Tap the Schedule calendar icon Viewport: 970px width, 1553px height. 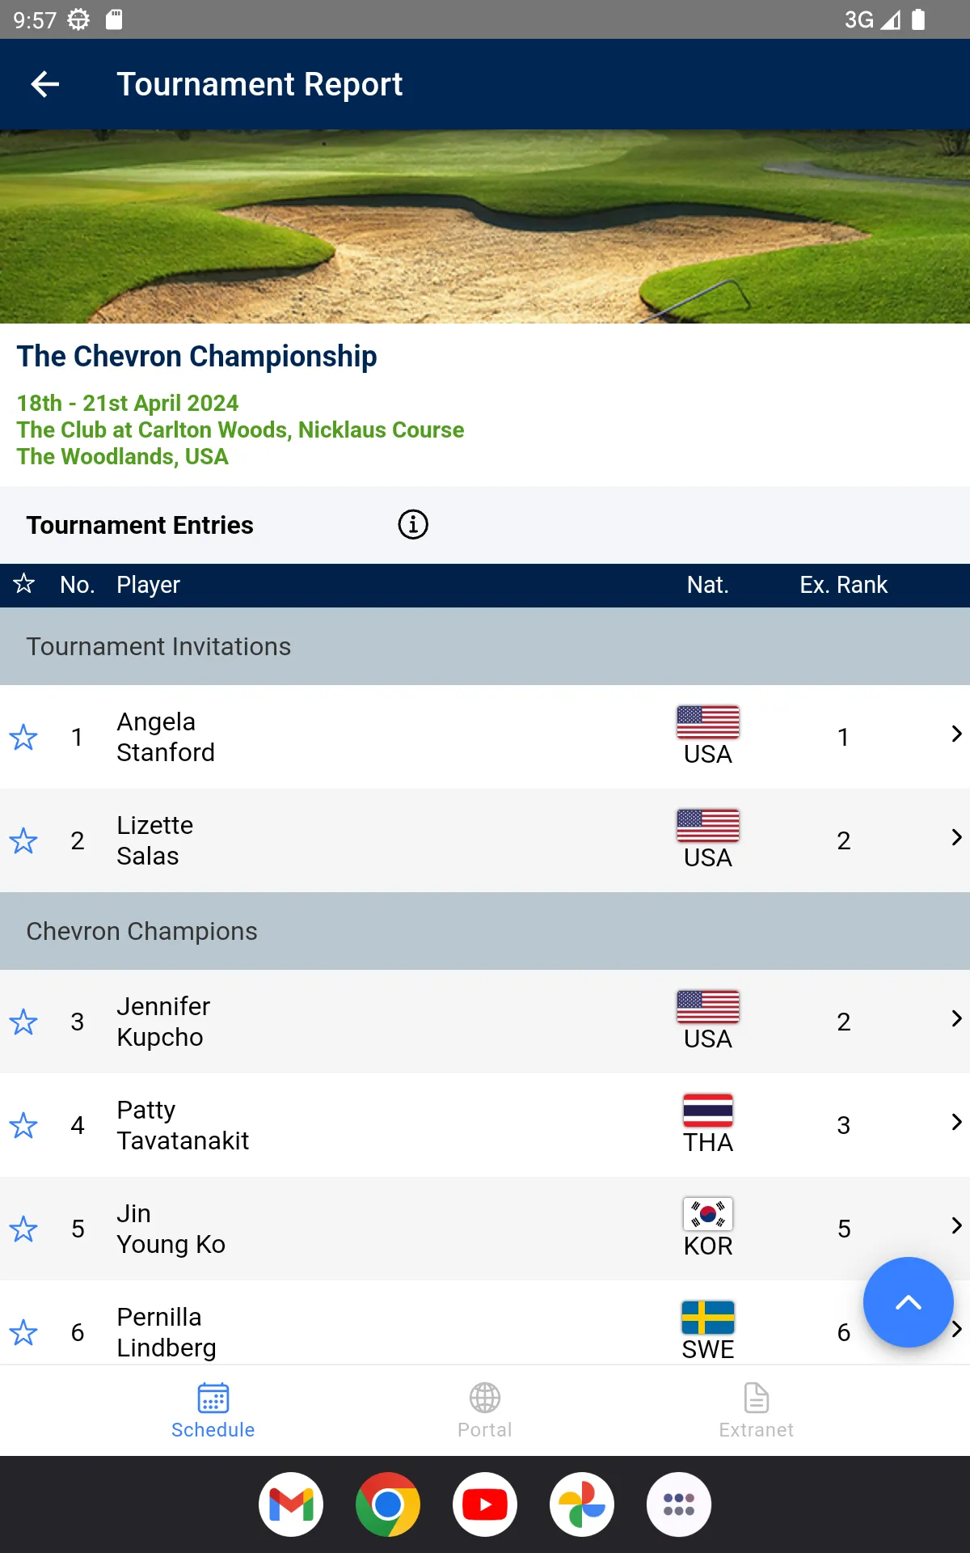[213, 1398]
